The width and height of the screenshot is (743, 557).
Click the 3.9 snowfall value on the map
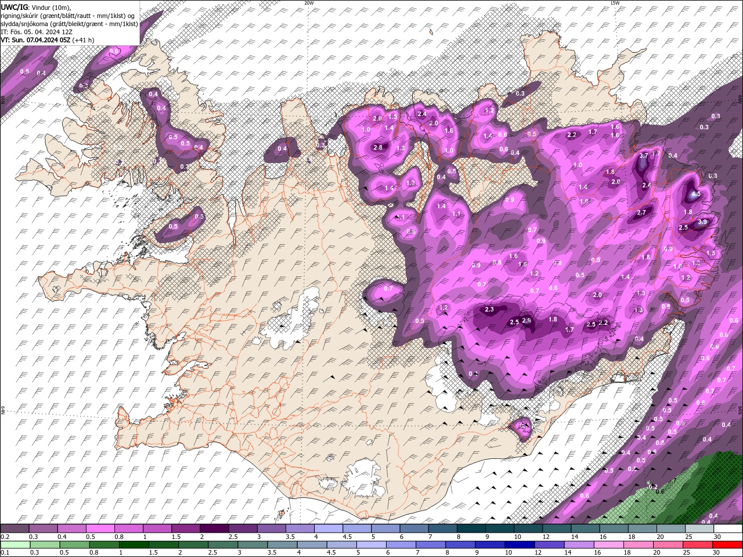[x=702, y=222]
